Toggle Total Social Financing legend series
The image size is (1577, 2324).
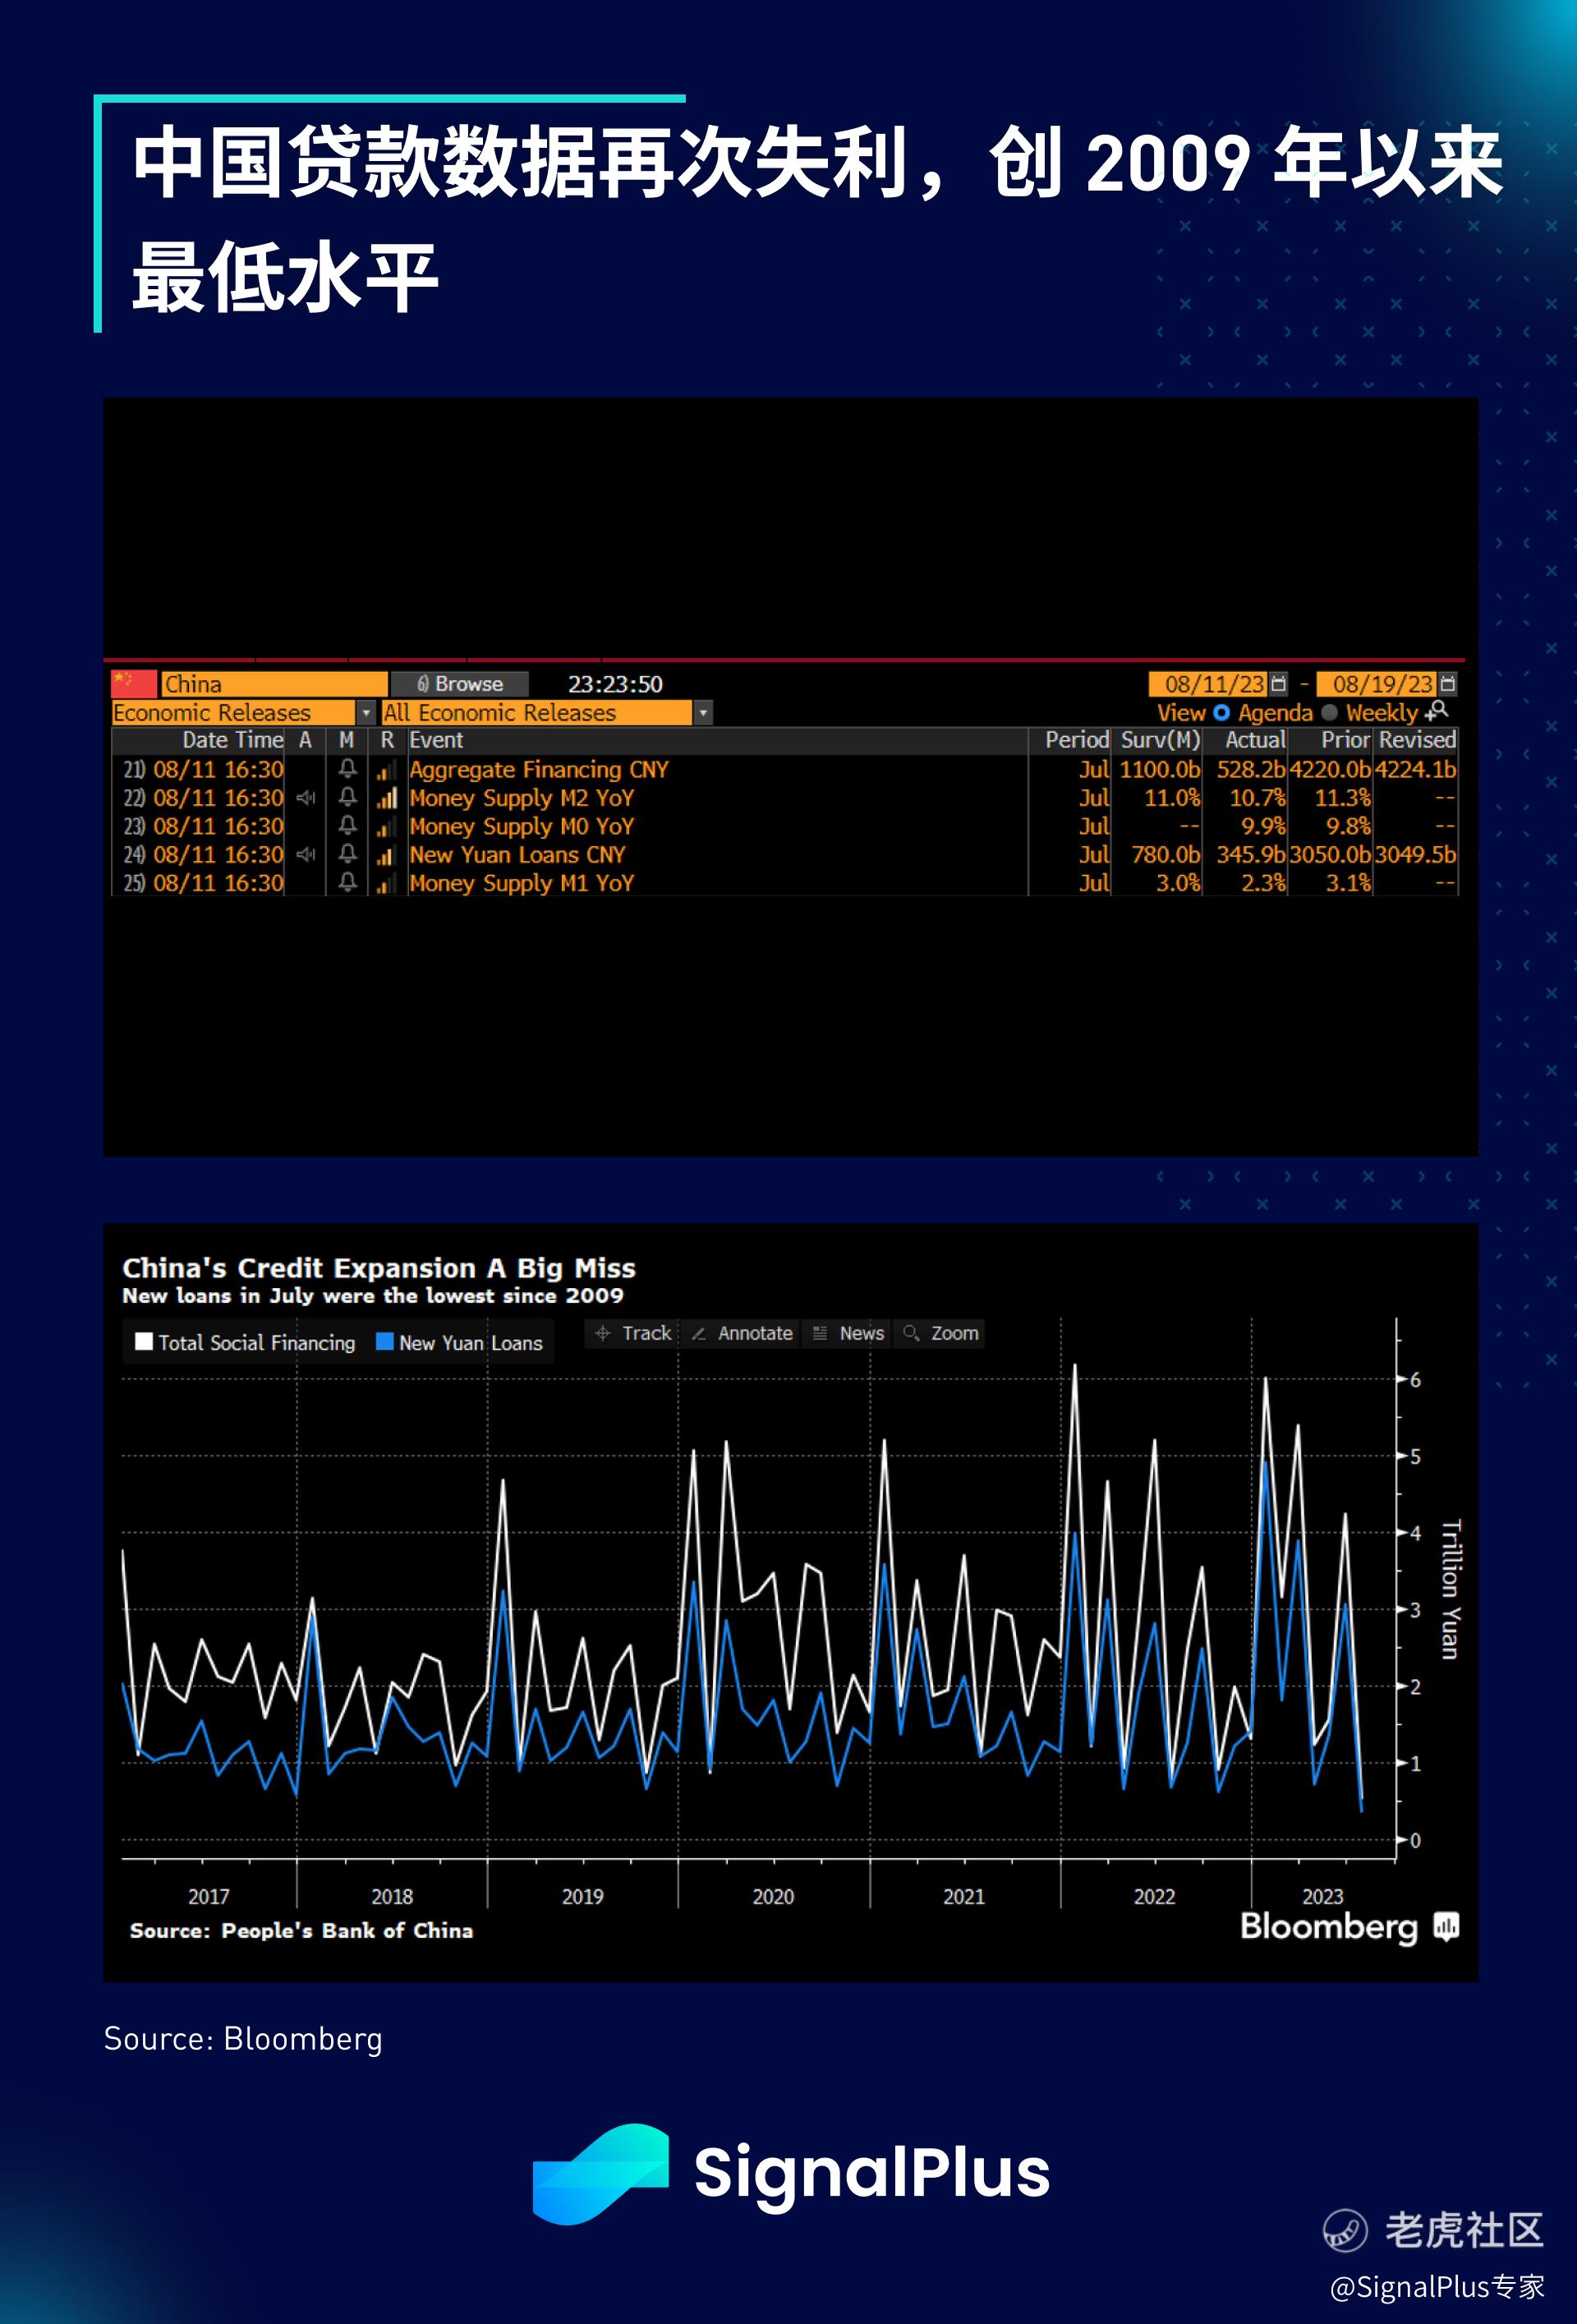pos(245,1342)
